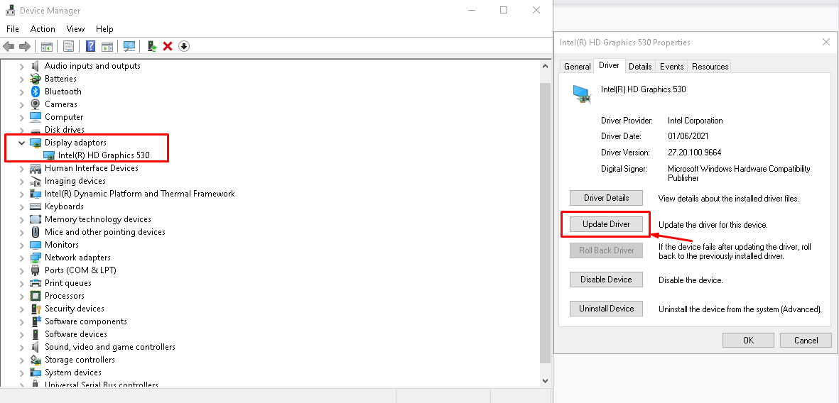Expand the Software devices node chevron

coord(21,335)
